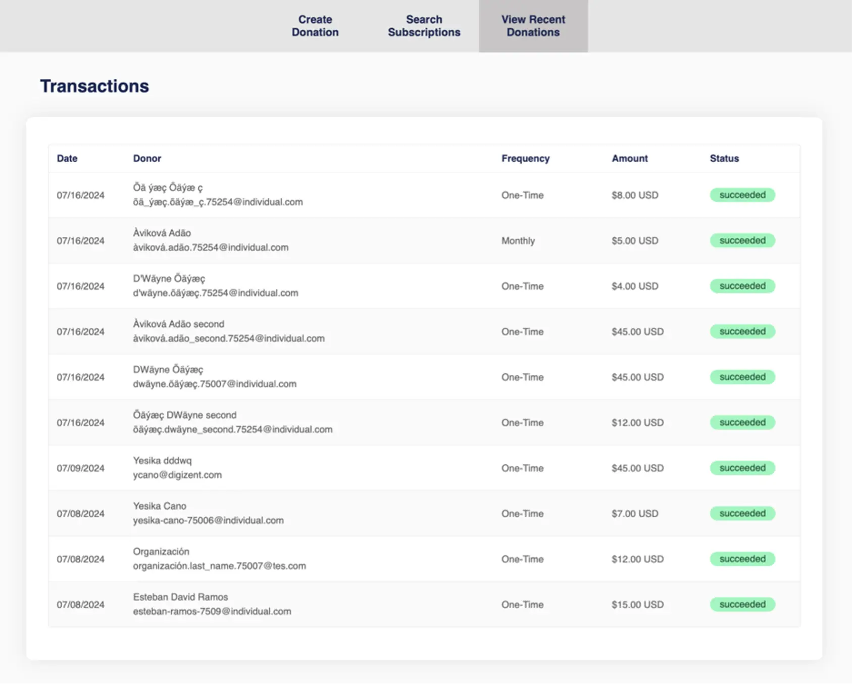Click succeeded badge for $7.00 USD donation
The height and width of the screenshot is (685, 853).
742,513
